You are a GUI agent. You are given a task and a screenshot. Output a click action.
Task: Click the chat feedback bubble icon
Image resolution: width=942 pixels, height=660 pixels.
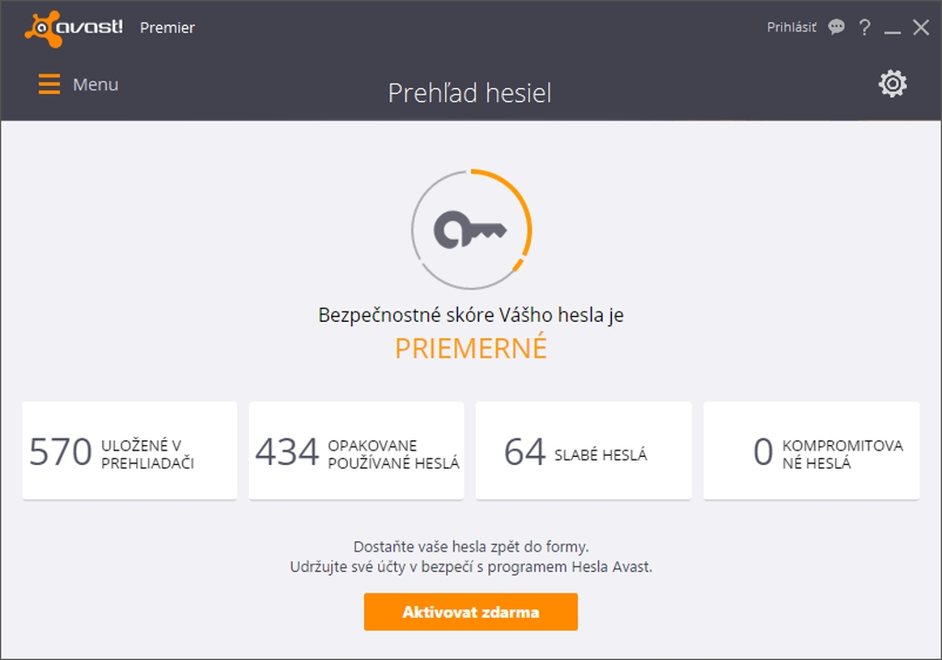pos(836,28)
